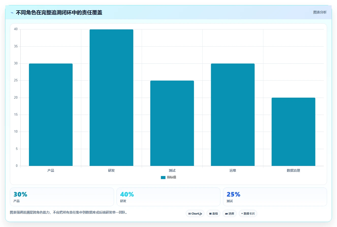Click the legend color box for 指标值
Screen dimensions: 337x227
tap(163, 178)
